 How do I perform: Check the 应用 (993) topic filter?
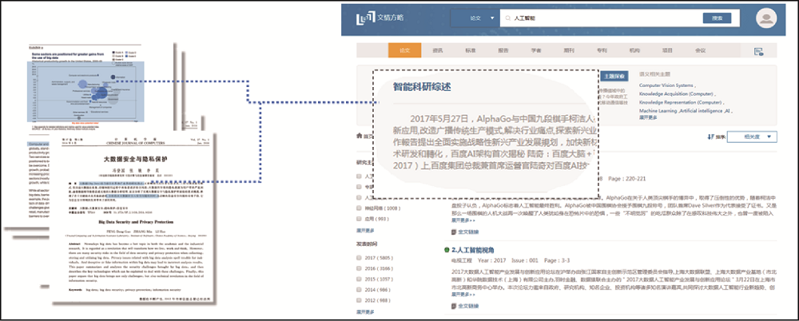click(x=360, y=219)
